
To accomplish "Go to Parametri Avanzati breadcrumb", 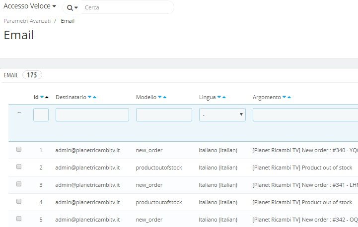I will [27, 21].
